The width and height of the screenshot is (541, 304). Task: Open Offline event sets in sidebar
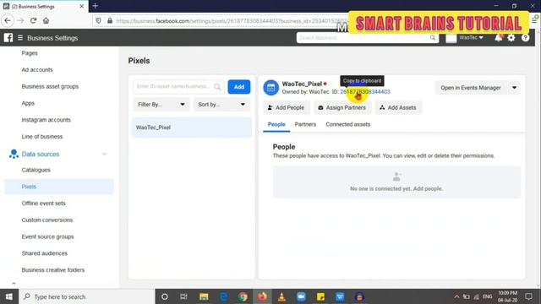coord(43,204)
